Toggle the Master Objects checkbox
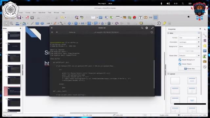Screen dimensions: 210x118 (180, 64)
